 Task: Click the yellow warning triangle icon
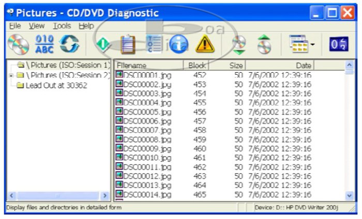205,45
